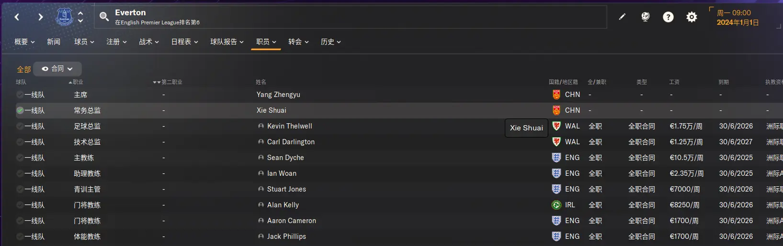Sort by the 到期 column header

(724, 82)
